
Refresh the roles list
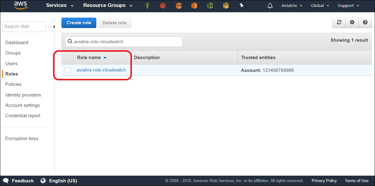pos(339,23)
